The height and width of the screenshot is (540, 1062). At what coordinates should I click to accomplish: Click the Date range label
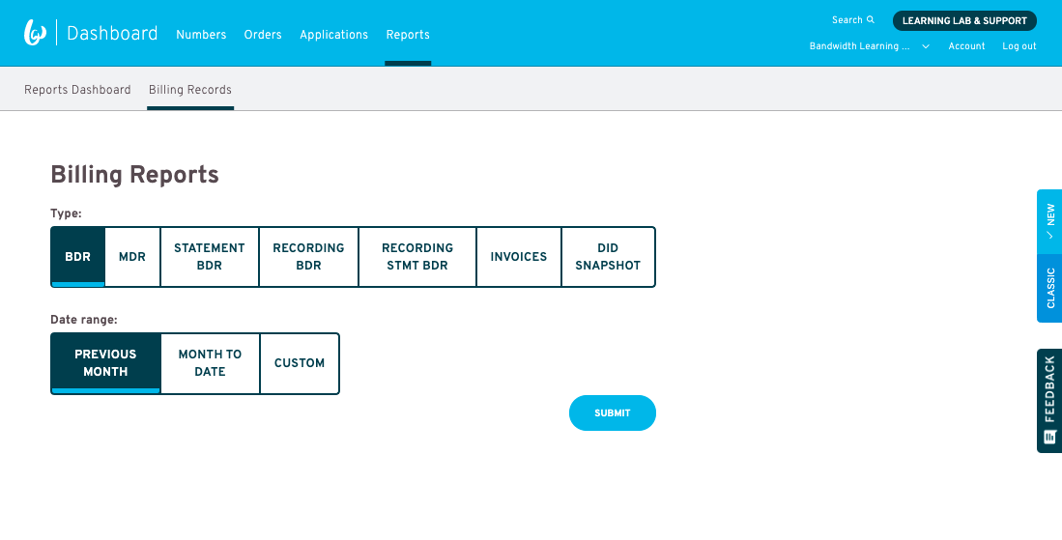point(84,320)
